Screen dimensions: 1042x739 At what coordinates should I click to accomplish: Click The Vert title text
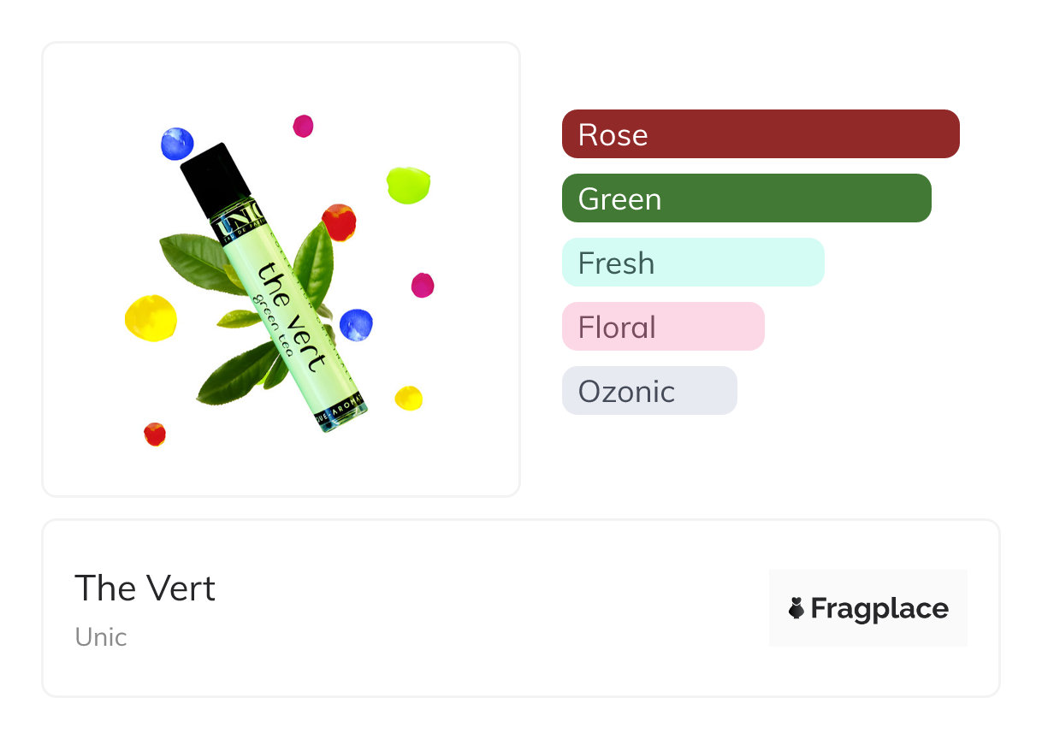(x=145, y=588)
